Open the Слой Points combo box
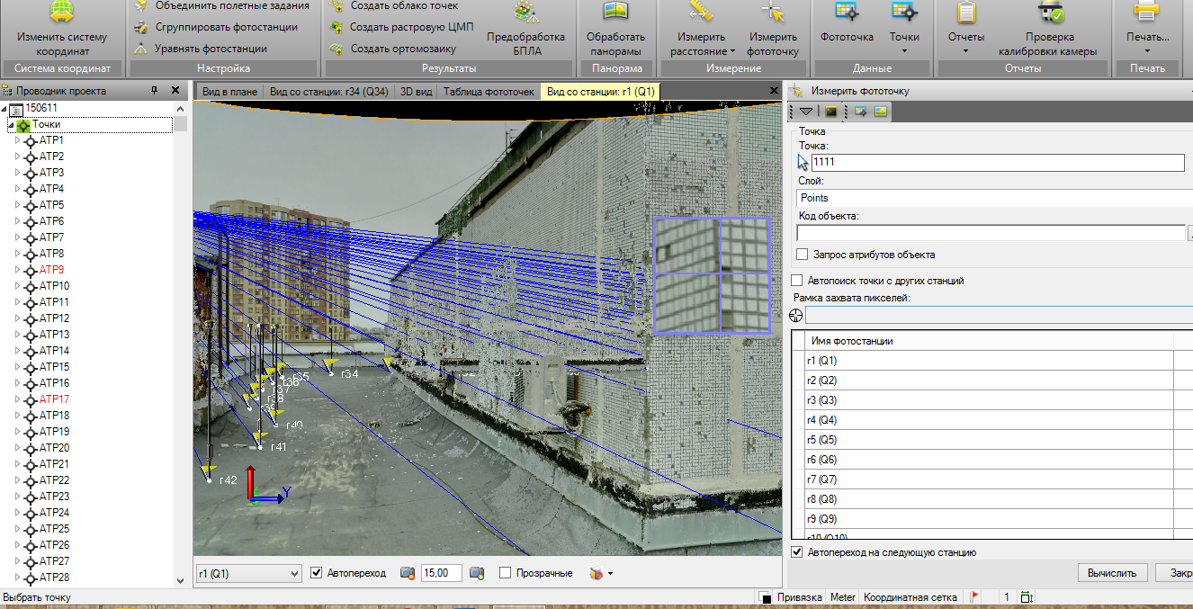 995,198
